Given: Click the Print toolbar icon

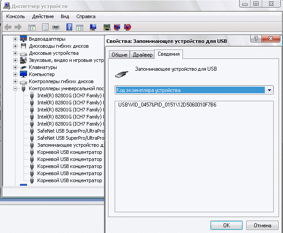Looking at the screenshot, I should pos(56,27).
